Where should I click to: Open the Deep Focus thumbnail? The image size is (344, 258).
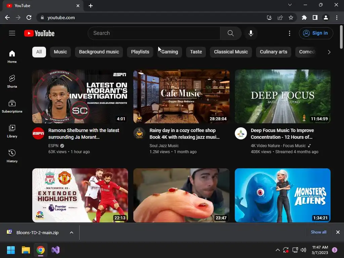point(283,96)
